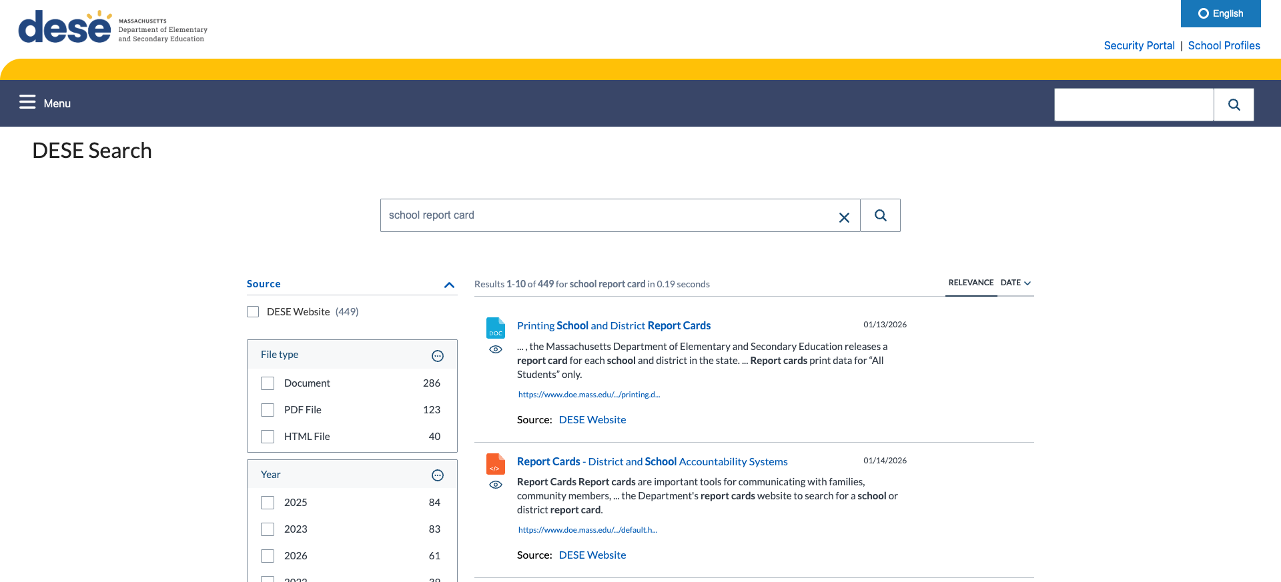This screenshot has height=582, width=1281.
Task: Clear the search query with X
Action: [844, 217]
